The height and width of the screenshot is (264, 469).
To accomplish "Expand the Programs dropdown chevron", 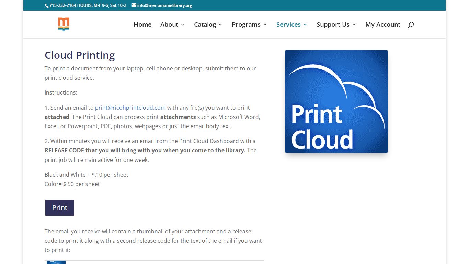I will (265, 25).
